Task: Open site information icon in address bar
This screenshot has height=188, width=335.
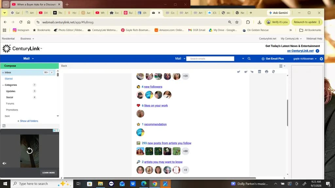Action: (38, 22)
